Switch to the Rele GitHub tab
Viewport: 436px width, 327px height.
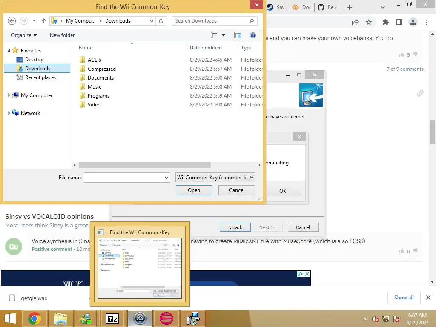(327, 7)
